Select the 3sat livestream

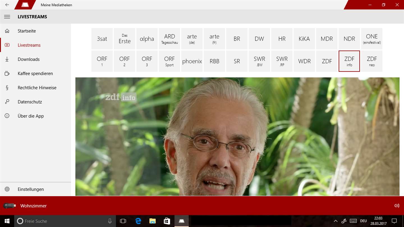[102, 39]
